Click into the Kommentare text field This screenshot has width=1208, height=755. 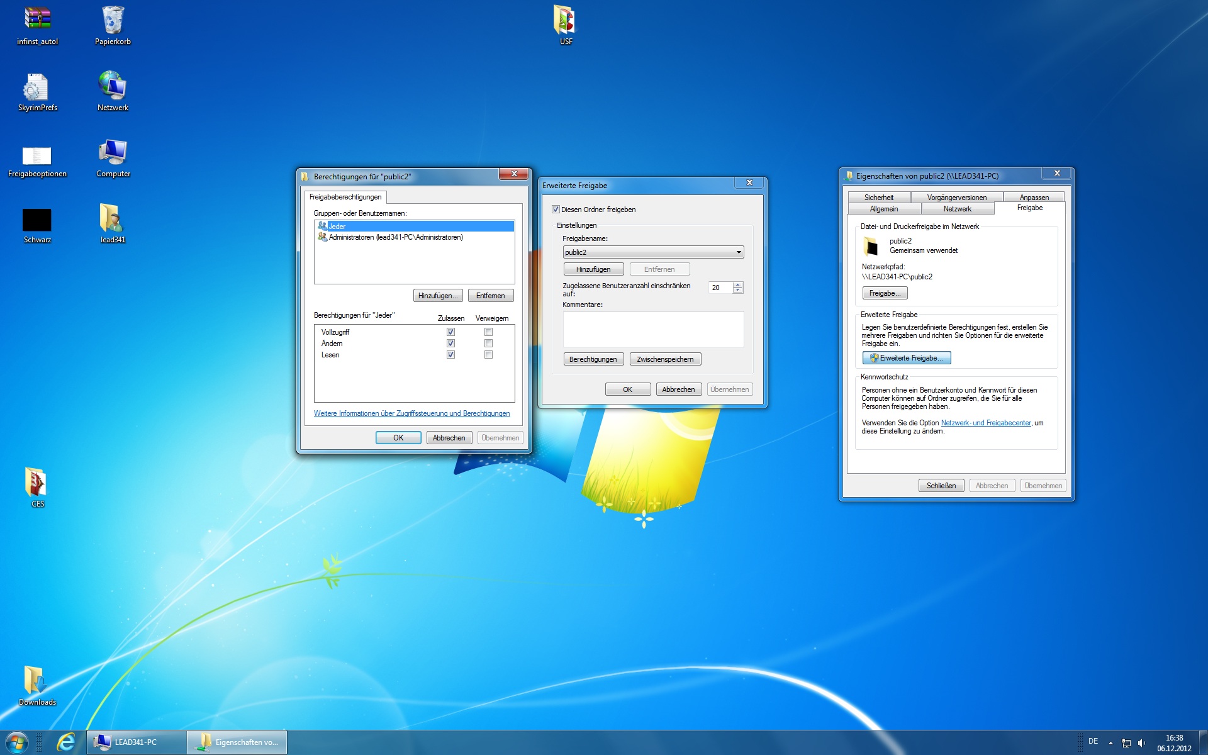tap(652, 329)
